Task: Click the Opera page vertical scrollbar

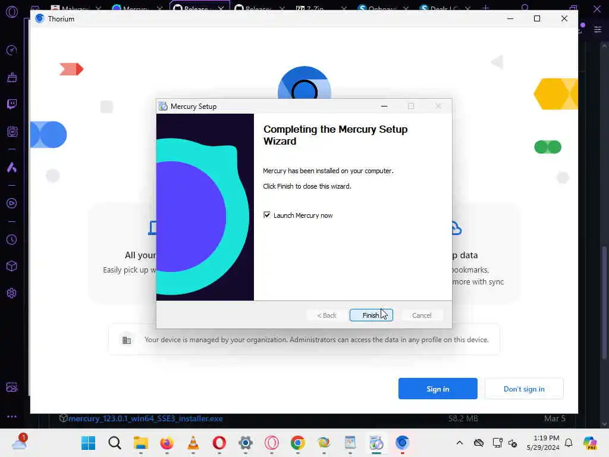Action: pyautogui.click(x=604, y=303)
